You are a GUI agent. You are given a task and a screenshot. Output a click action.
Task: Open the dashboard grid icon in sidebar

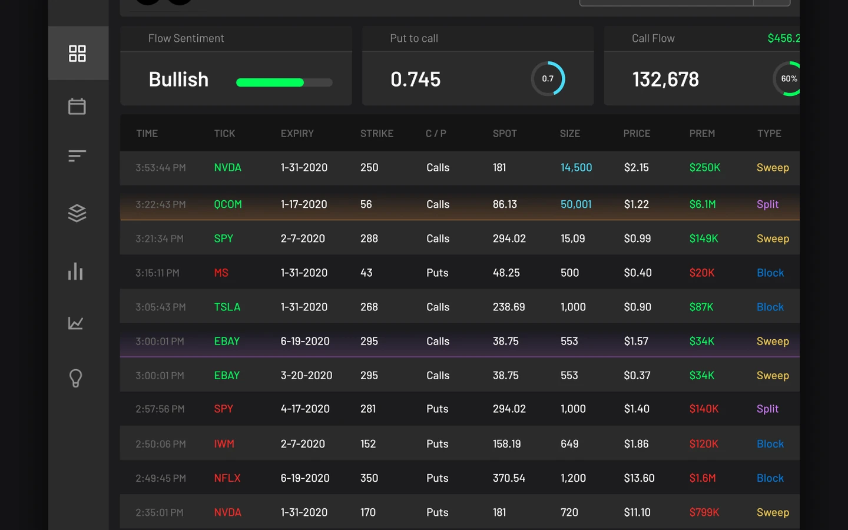click(x=77, y=54)
